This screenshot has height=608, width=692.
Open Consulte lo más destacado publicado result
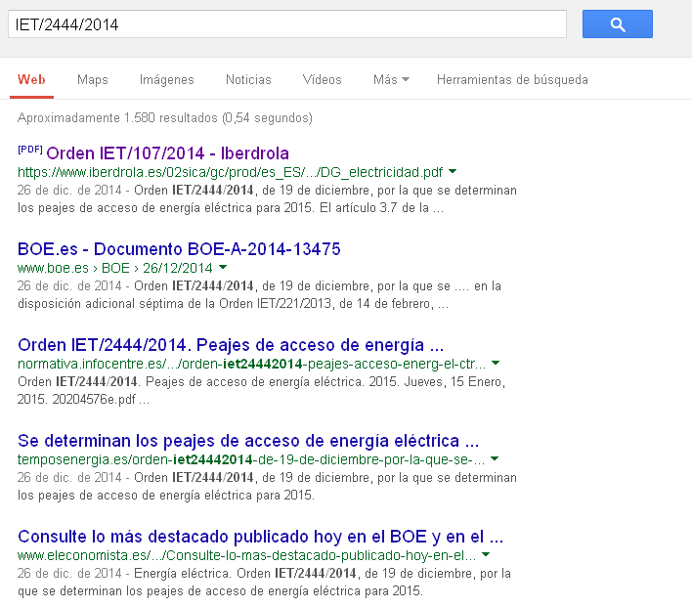tap(260, 537)
